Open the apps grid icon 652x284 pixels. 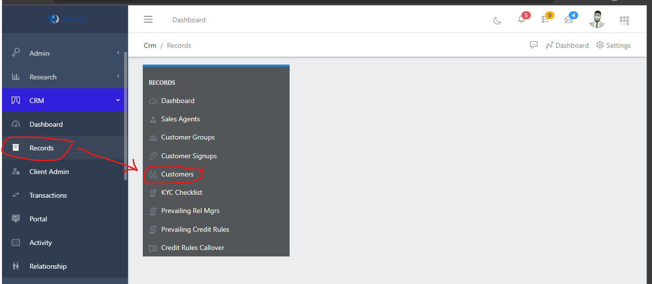624,20
